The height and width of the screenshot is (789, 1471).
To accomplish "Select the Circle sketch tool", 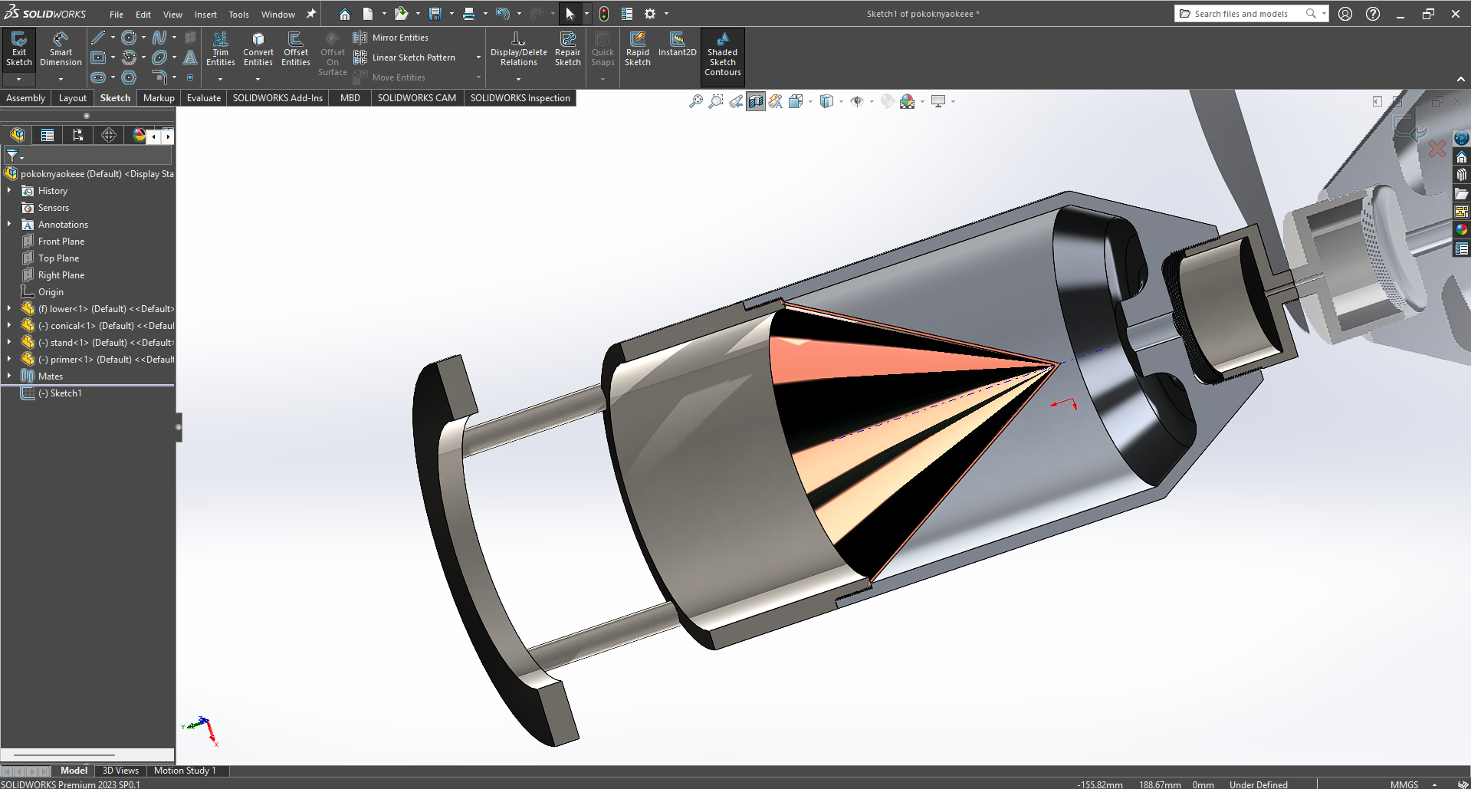I will point(129,38).
